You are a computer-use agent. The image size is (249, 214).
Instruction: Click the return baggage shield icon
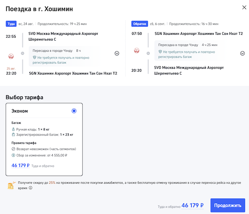[161, 51]
